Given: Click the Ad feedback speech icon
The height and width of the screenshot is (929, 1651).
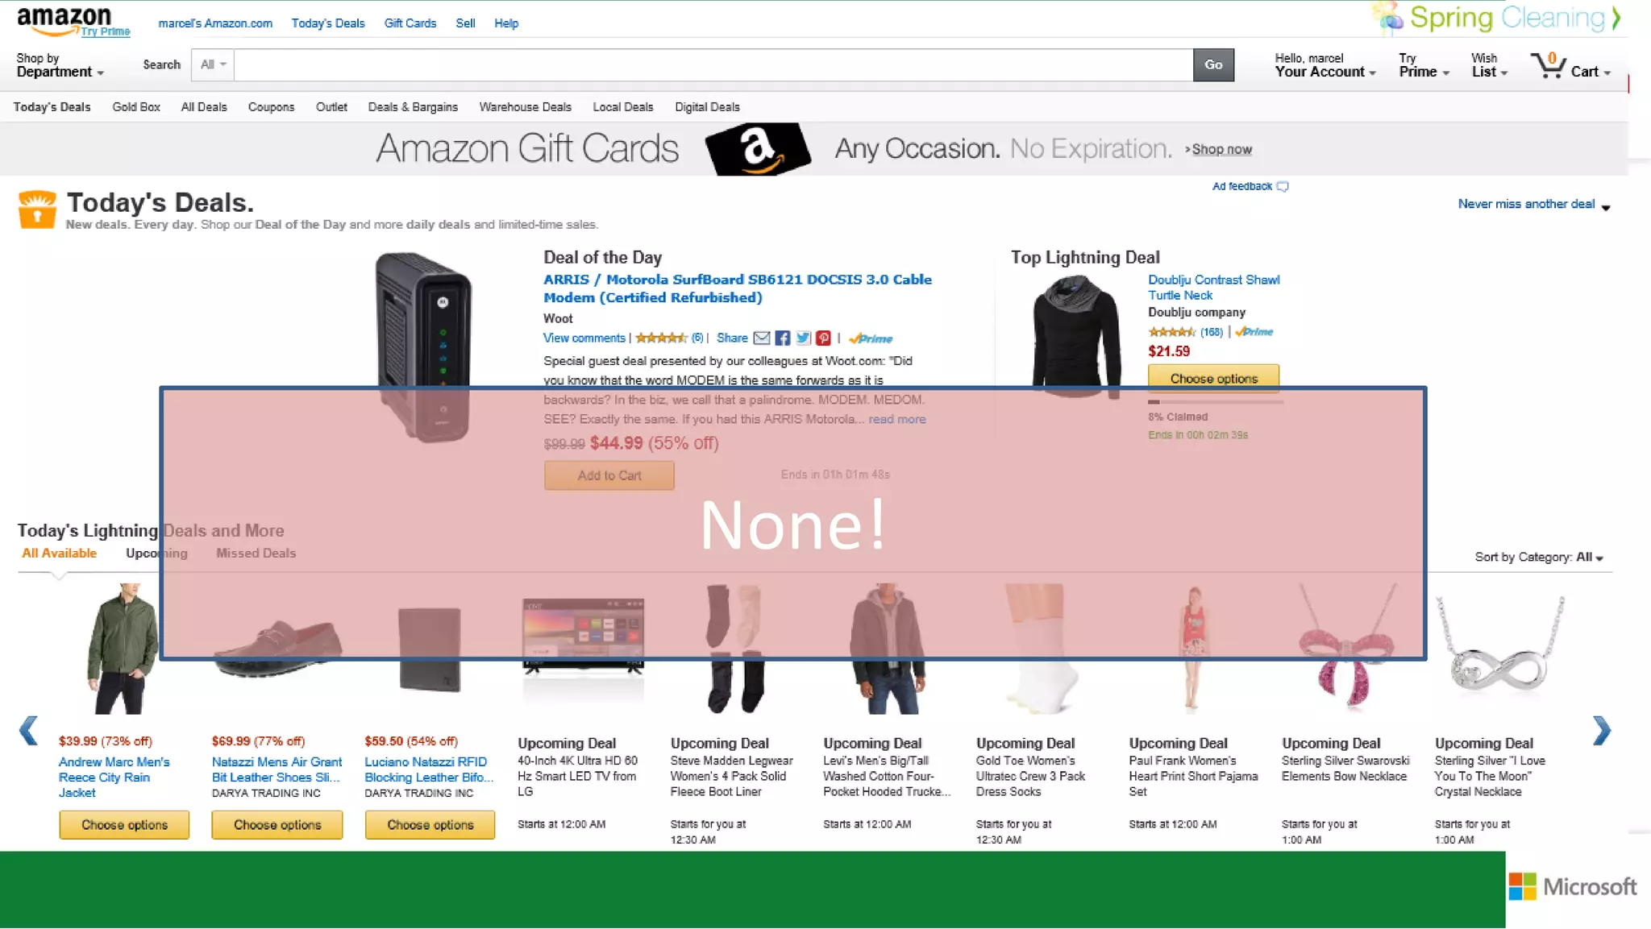Looking at the screenshot, I should tap(1283, 187).
